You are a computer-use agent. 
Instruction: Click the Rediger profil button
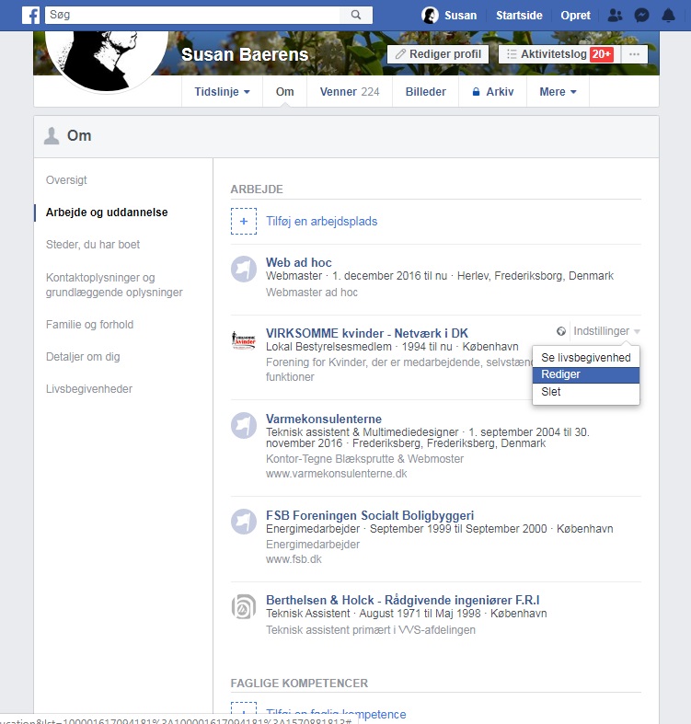click(x=438, y=54)
